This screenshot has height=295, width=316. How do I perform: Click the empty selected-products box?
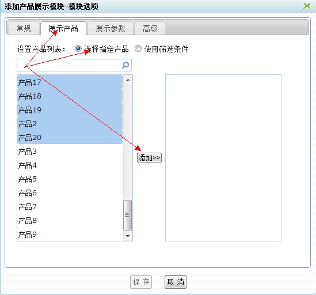223,158
